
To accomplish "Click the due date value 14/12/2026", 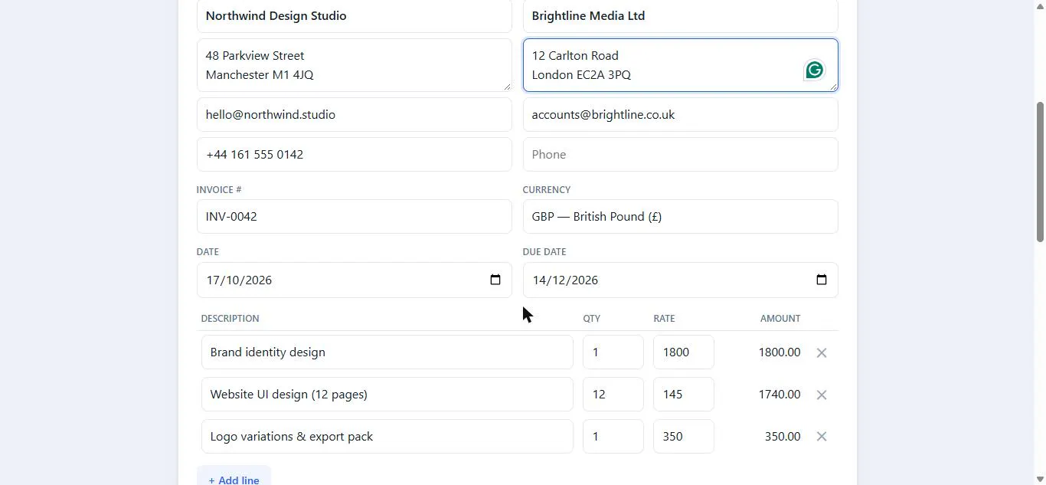I will (x=565, y=280).
